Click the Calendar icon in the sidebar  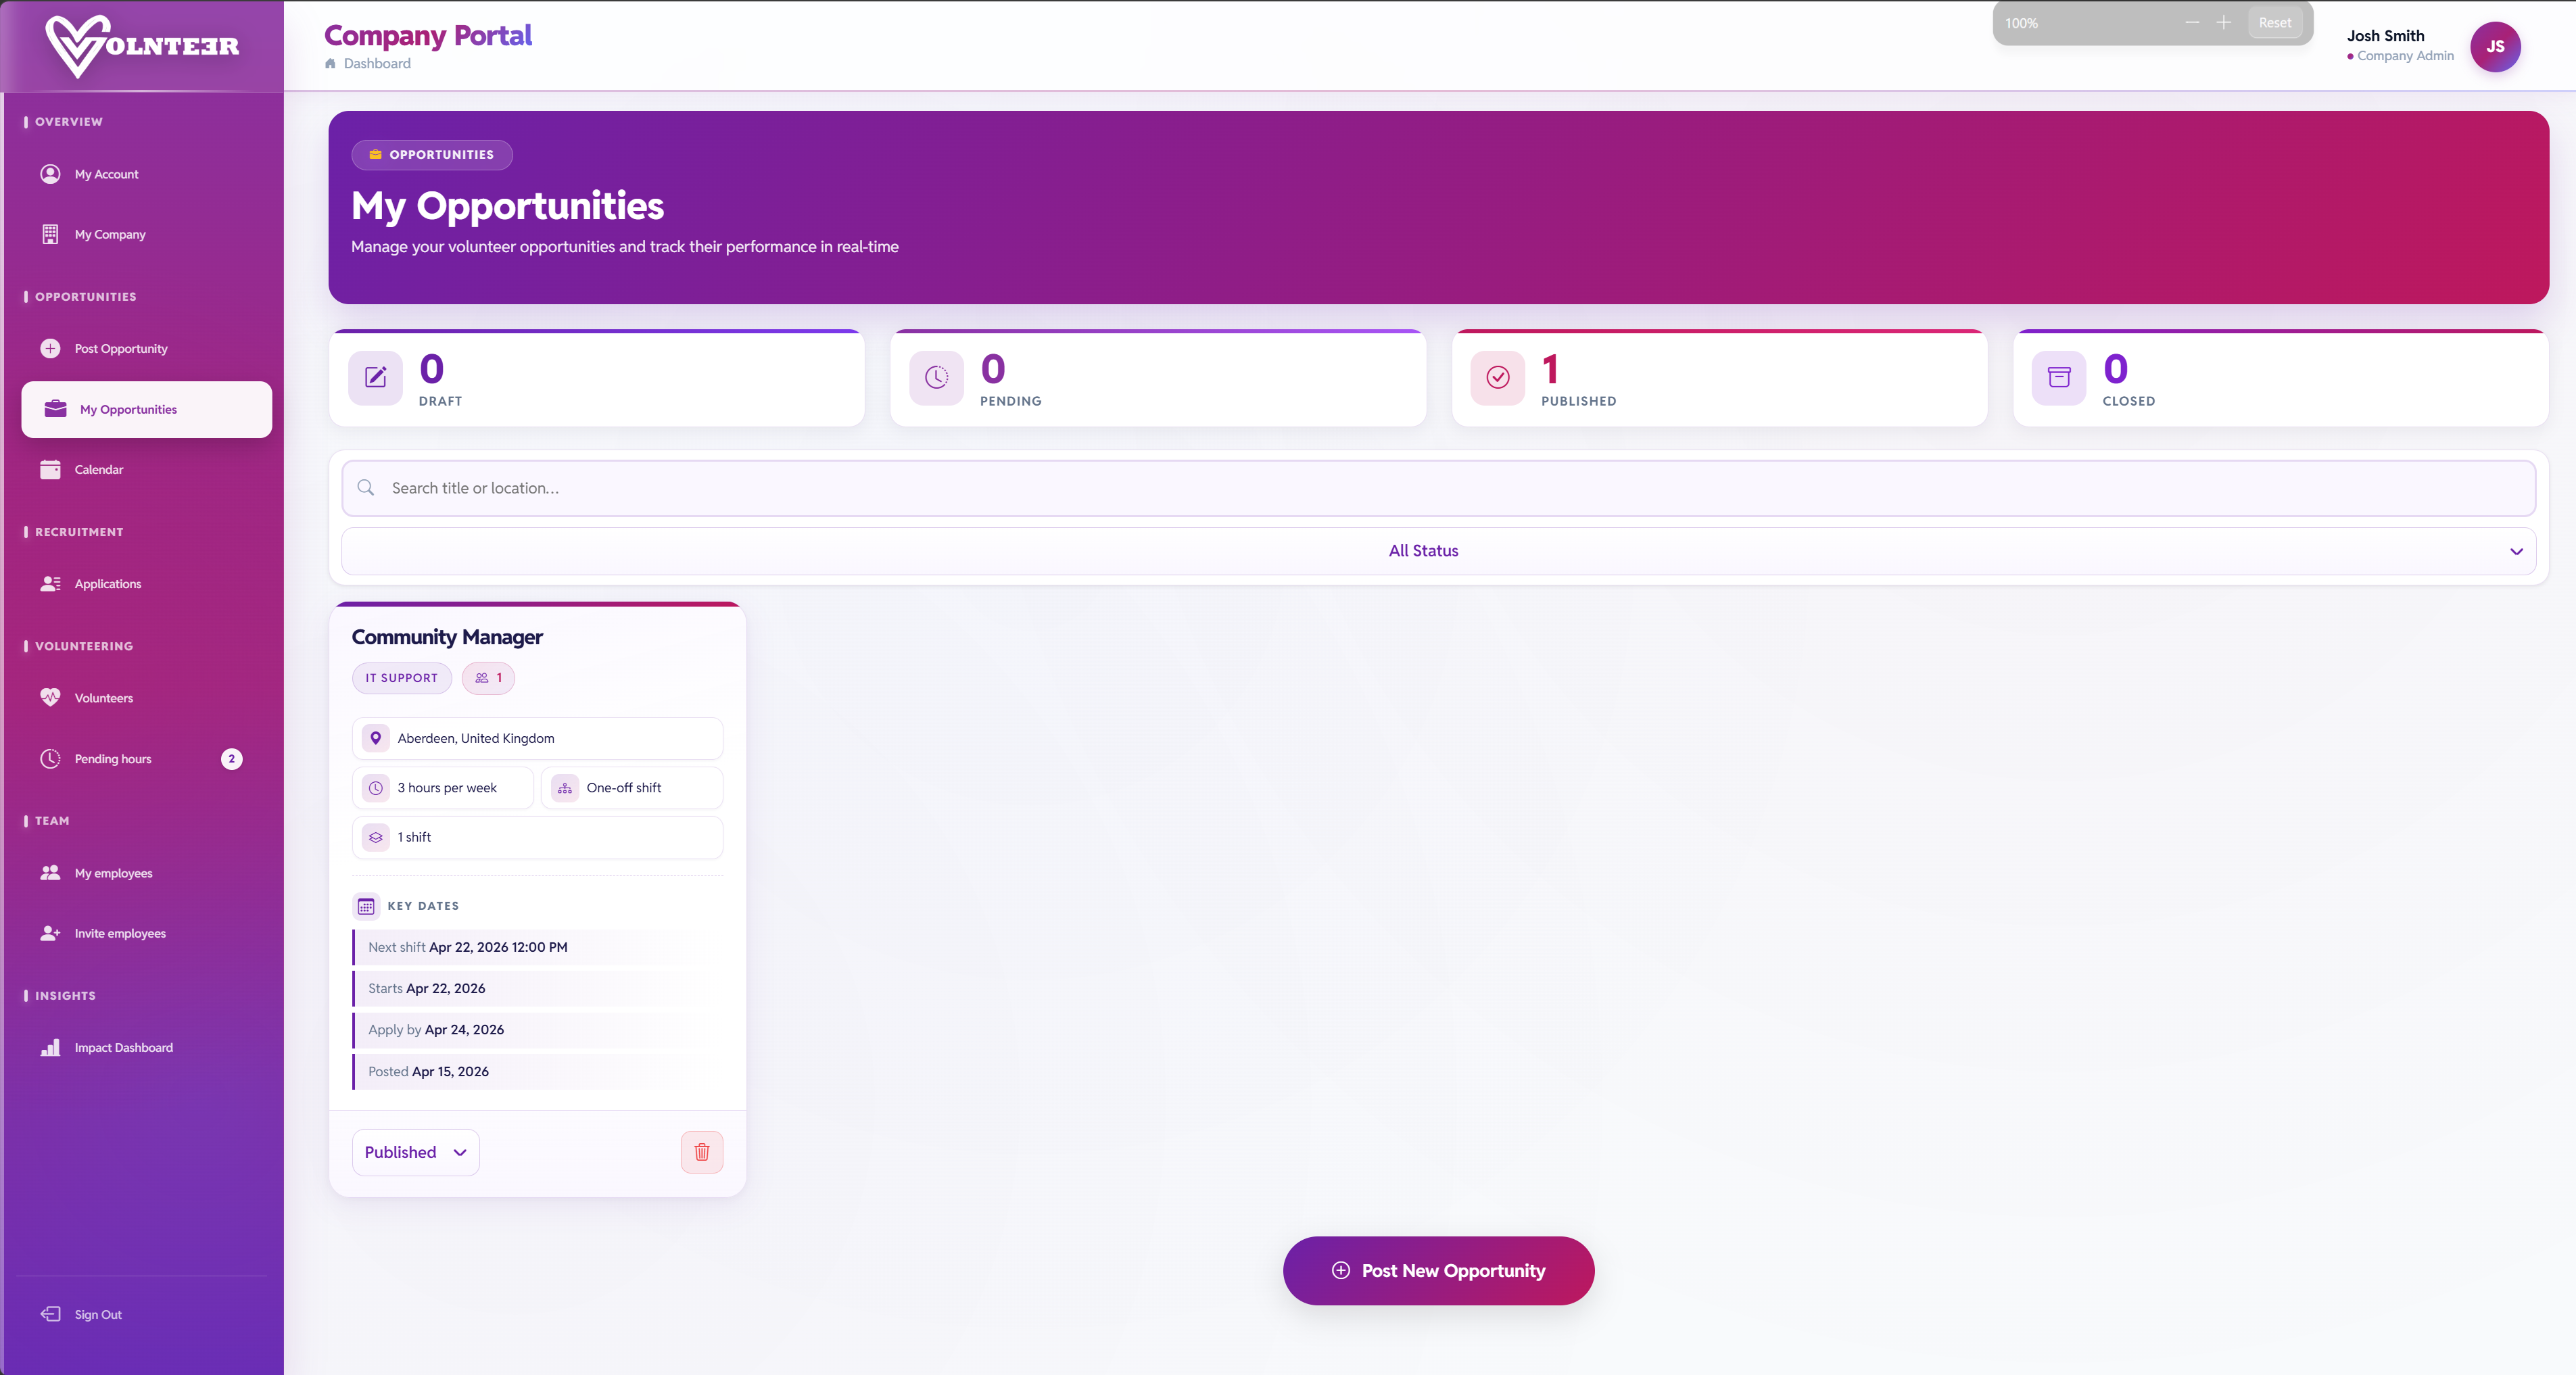tap(50, 470)
